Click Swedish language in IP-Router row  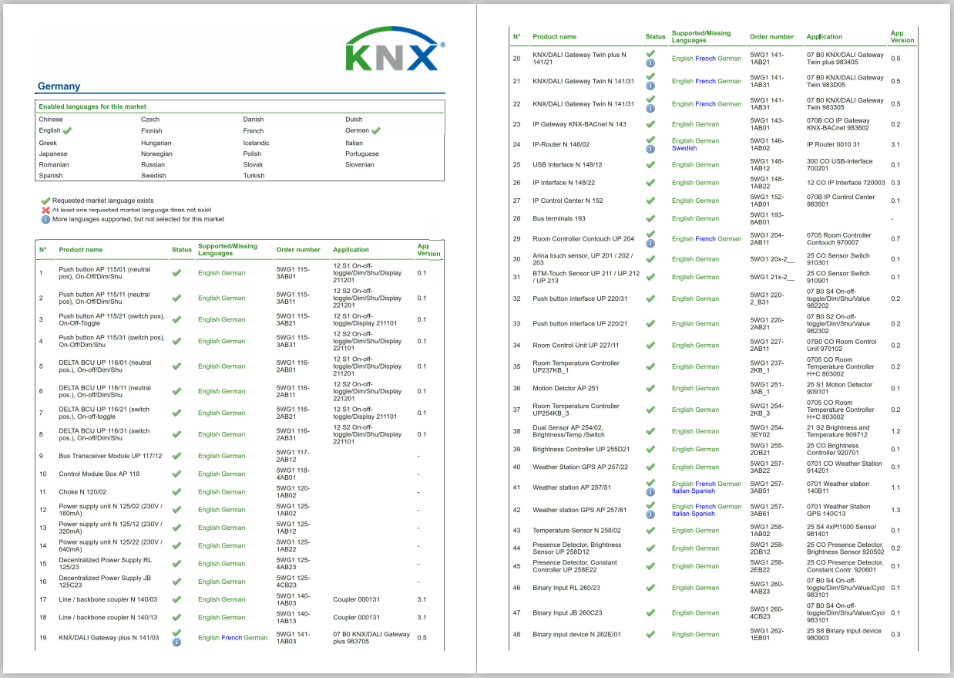(x=684, y=148)
